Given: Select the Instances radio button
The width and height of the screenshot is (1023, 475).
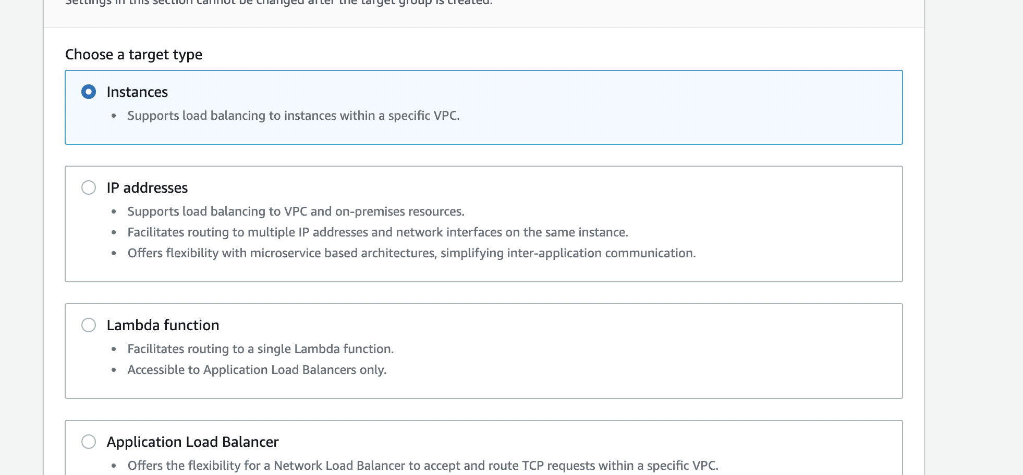Looking at the screenshot, I should pyautogui.click(x=89, y=92).
